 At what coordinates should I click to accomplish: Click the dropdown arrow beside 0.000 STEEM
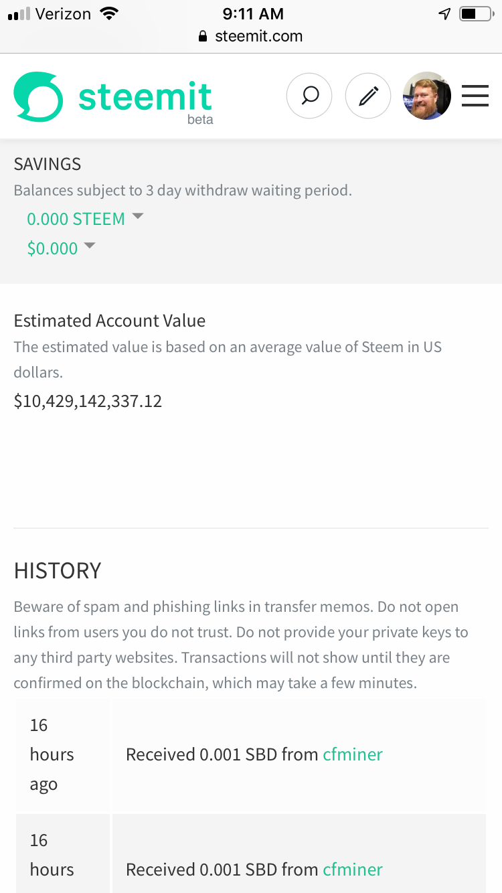coord(138,216)
